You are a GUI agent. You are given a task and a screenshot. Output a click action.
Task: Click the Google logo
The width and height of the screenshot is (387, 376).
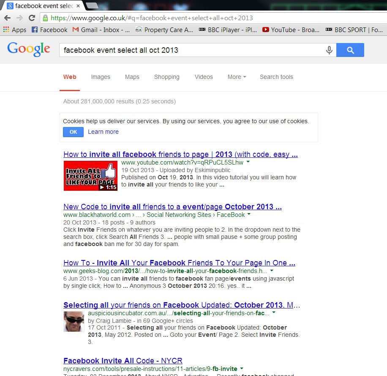click(x=29, y=49)
